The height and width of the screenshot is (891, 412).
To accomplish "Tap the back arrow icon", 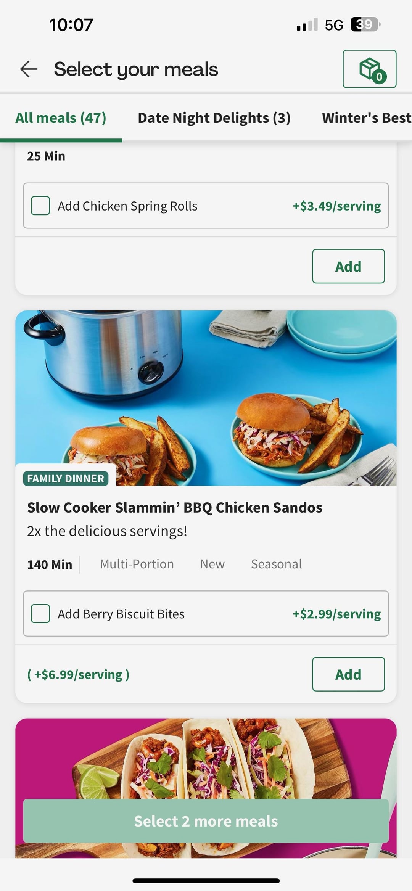I will coord(29,69).
